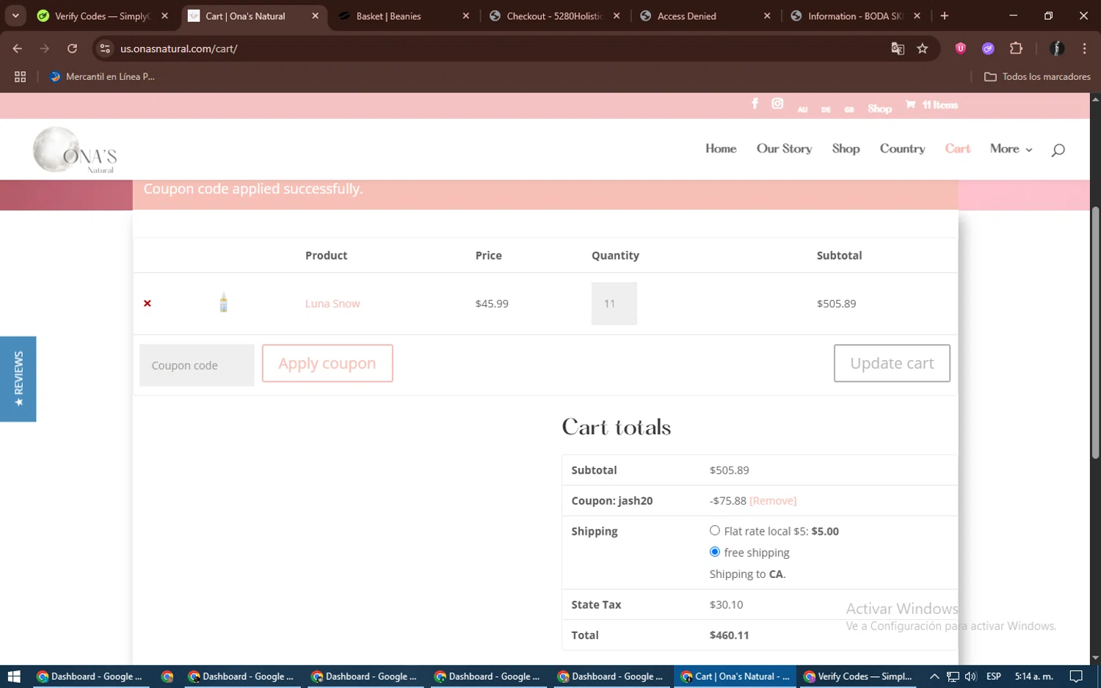Open the Bitwarden shield extension icon
This screenshot has height=688, width=1101.
click(960, 48)
